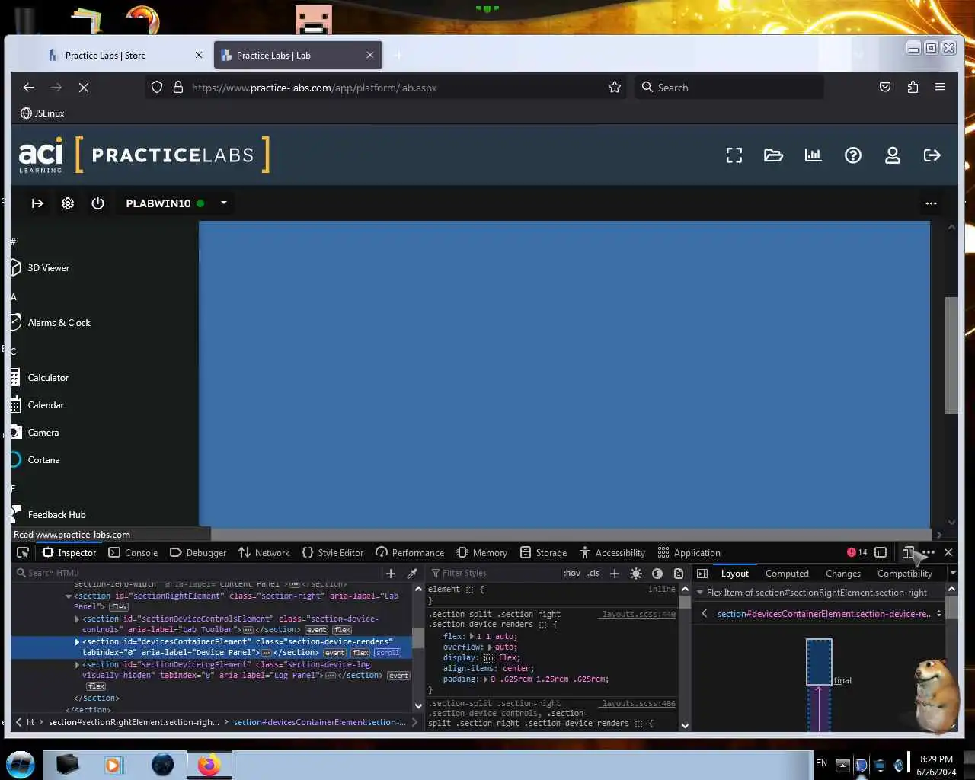Switch to the Console devtools tab
This screenshot has width=975, height=780.
pyautogui.click(x=133, y=553)
